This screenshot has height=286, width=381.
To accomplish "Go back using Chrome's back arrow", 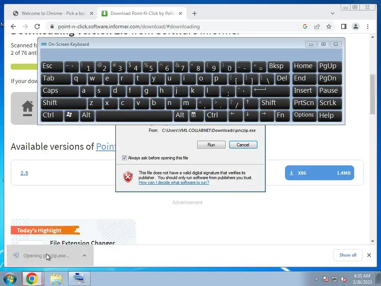I will tap(13, 26).
